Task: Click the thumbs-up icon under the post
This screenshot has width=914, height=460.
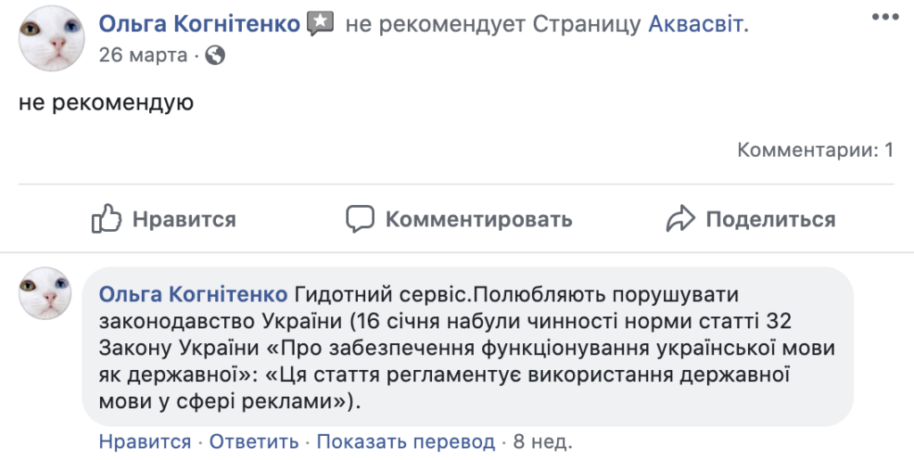Action: click(x=106, y=218)
